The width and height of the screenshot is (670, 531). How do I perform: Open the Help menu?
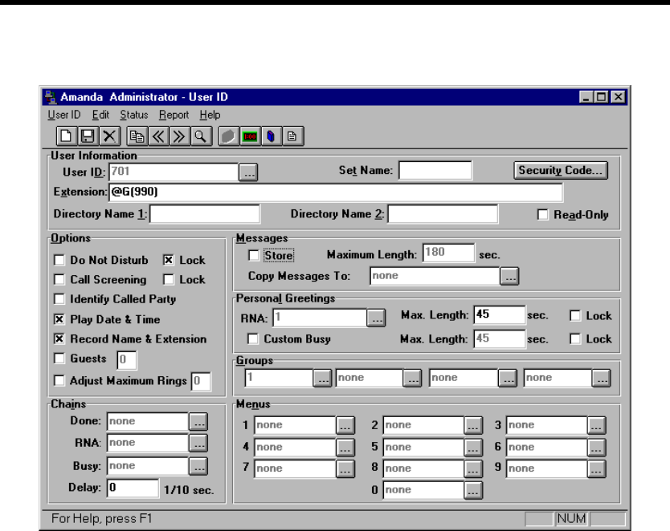[x=210, y=115]
